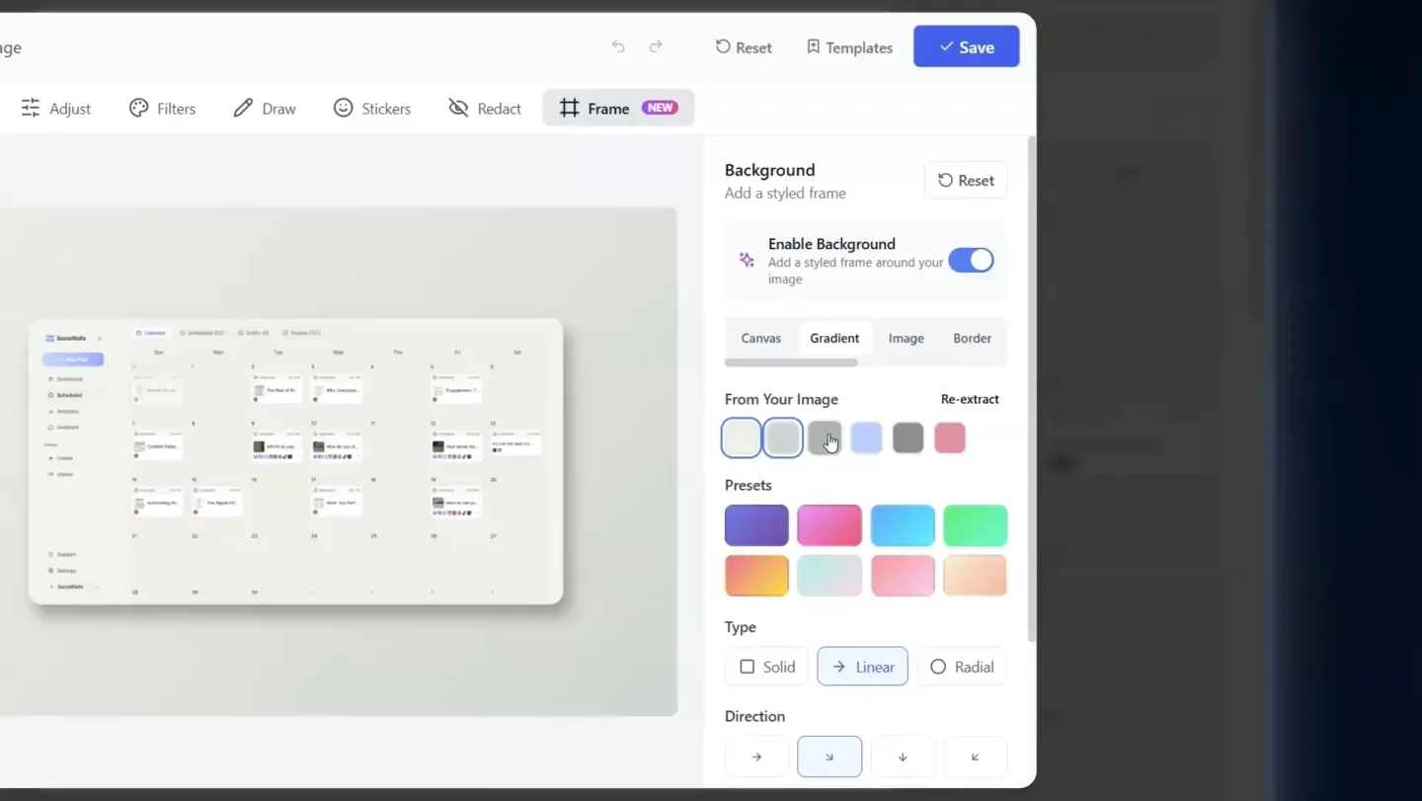Toggle the Enable Background switch
The height and width of the screenshot is (801, 1422).
coord(971,260)
